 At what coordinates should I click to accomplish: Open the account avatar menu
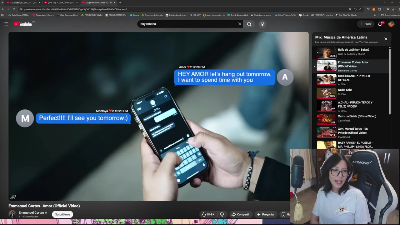click(x=392, y=24)
